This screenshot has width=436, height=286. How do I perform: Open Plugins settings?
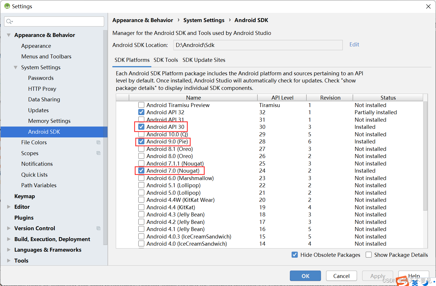tap(24, 218)
